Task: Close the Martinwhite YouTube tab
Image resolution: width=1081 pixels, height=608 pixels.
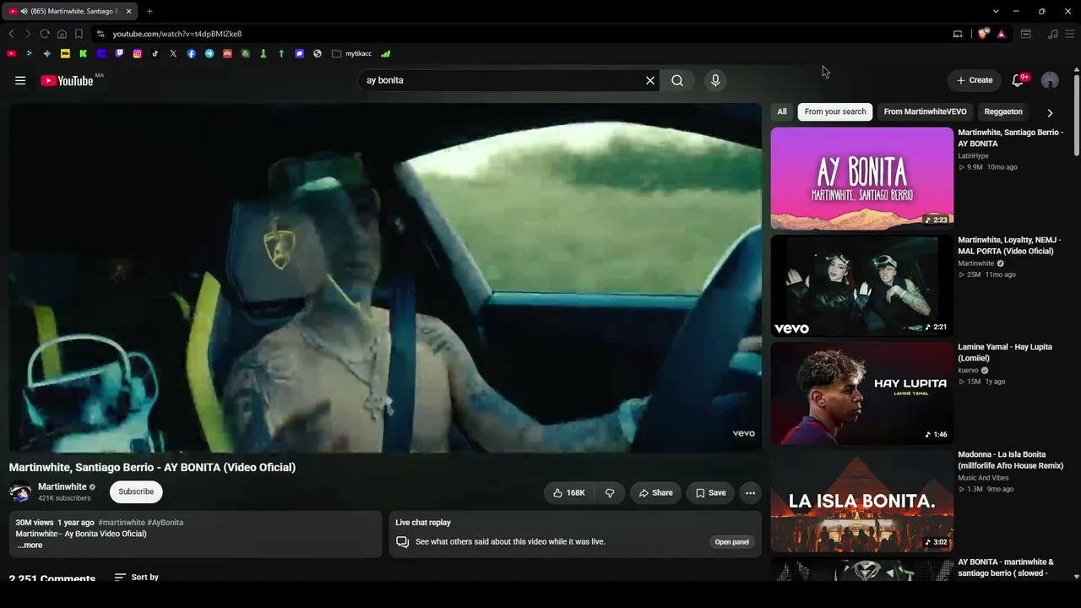Action: [128, 11]
